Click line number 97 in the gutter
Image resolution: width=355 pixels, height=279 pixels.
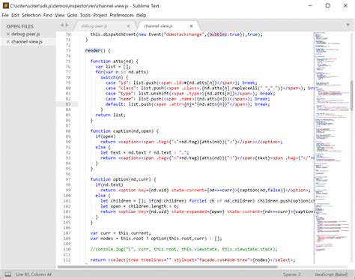coord(68,179)
